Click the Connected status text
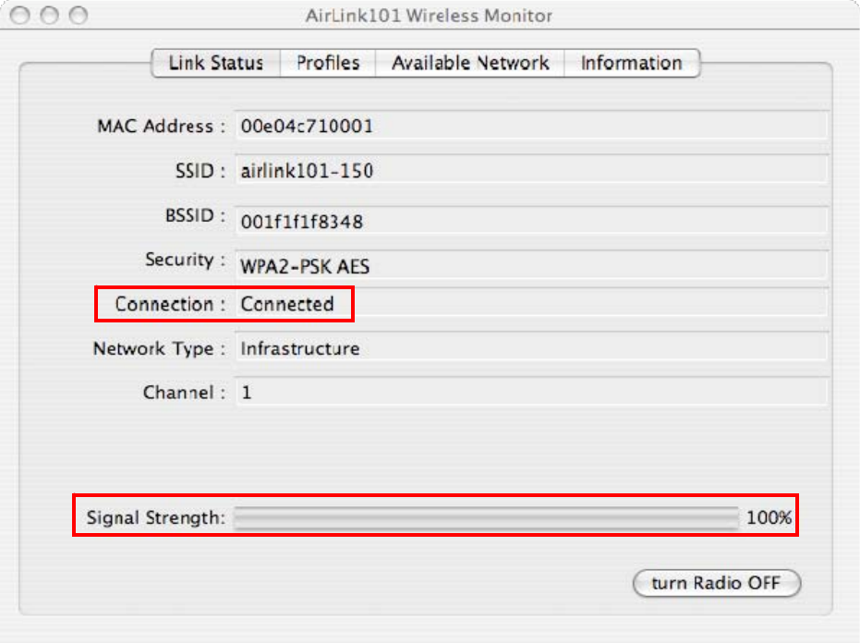This screenshot has width=860, height=643. pos(287,303)
